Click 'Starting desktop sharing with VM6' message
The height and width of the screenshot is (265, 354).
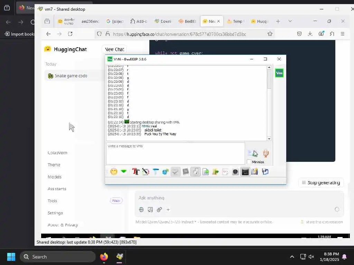pos(155,122)
